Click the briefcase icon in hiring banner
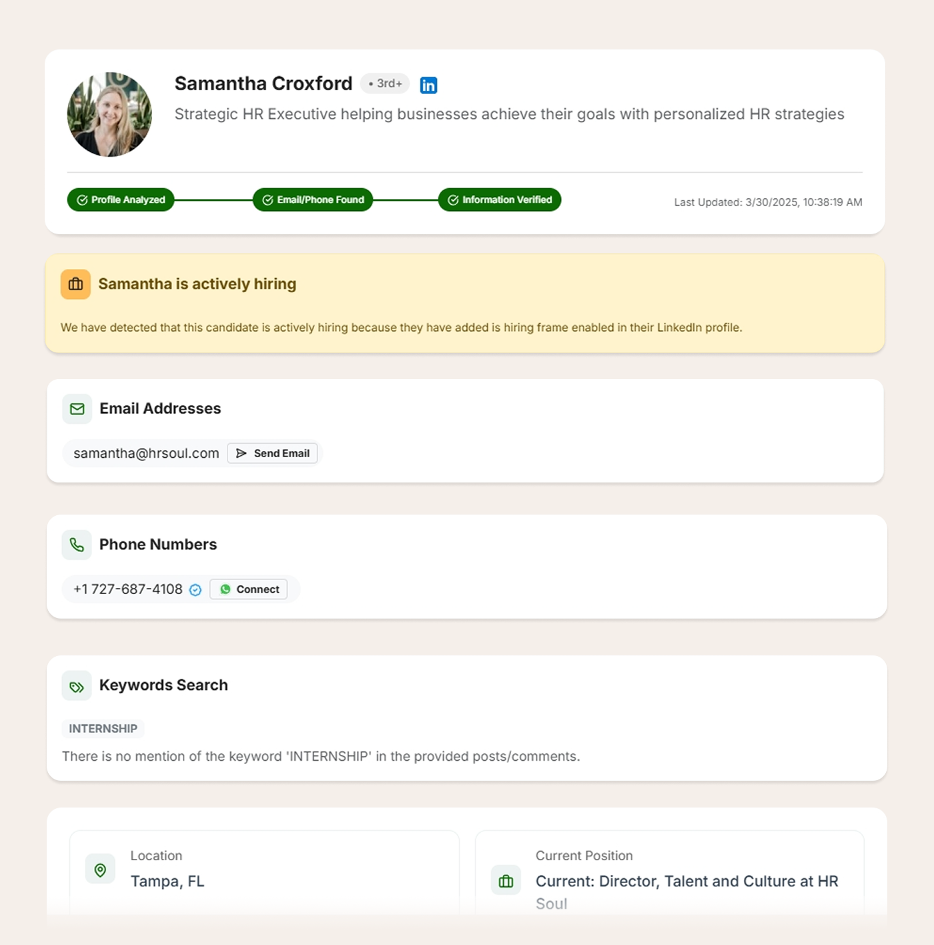 coord(76,284)
